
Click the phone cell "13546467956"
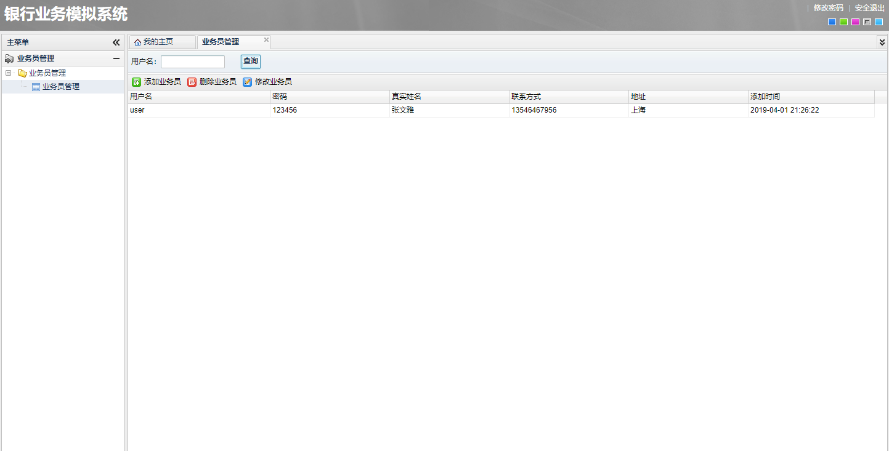[569, 111]
